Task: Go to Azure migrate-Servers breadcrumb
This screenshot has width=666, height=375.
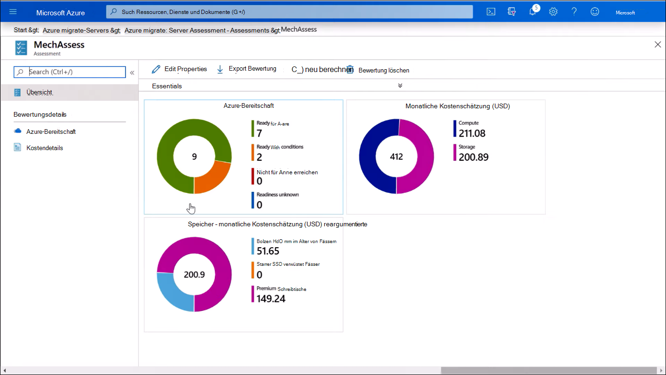Action: point(81,30)
